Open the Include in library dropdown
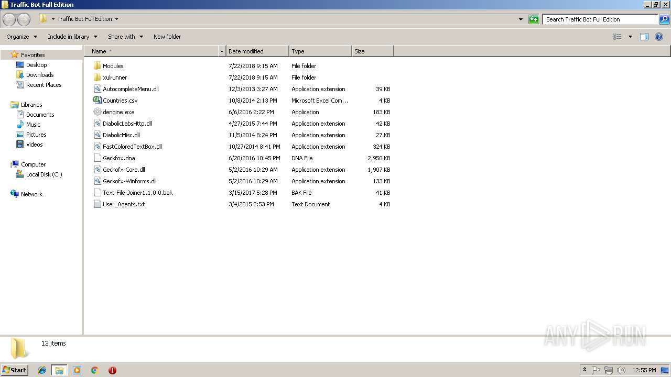 pyautogui.click(x=72, y=37)
